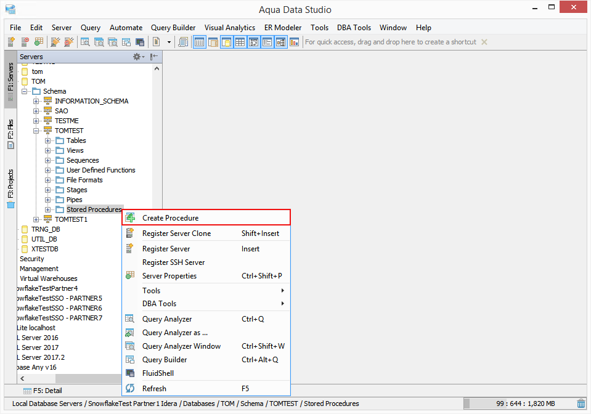Choose Create Procedure from context menu
591x414 pixels.
tap(206, 217)
